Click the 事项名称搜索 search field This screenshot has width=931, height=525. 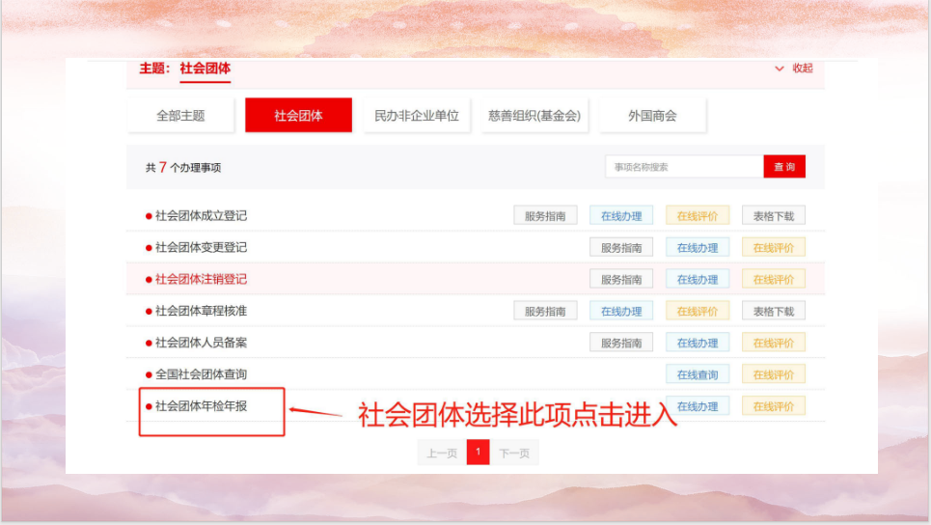click(684, 167)
